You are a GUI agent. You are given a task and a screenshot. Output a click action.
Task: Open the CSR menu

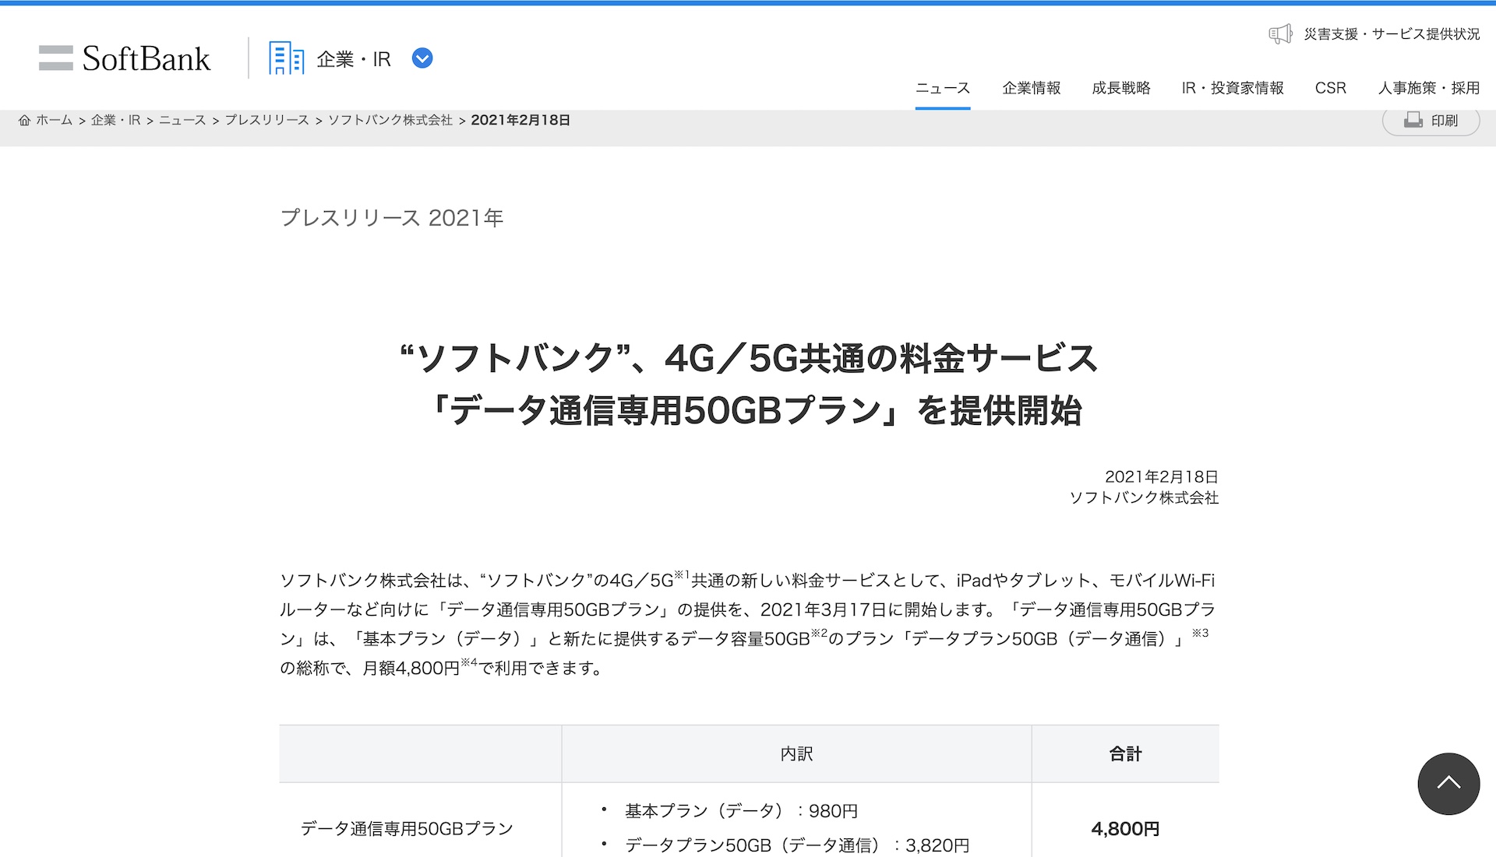(x=1331, y=88)
